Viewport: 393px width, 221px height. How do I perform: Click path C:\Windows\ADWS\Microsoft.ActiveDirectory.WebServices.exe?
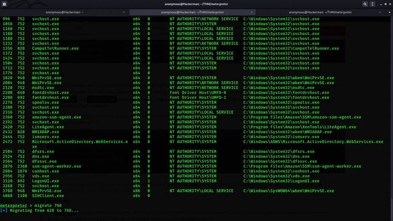click(x=313, y=142)
